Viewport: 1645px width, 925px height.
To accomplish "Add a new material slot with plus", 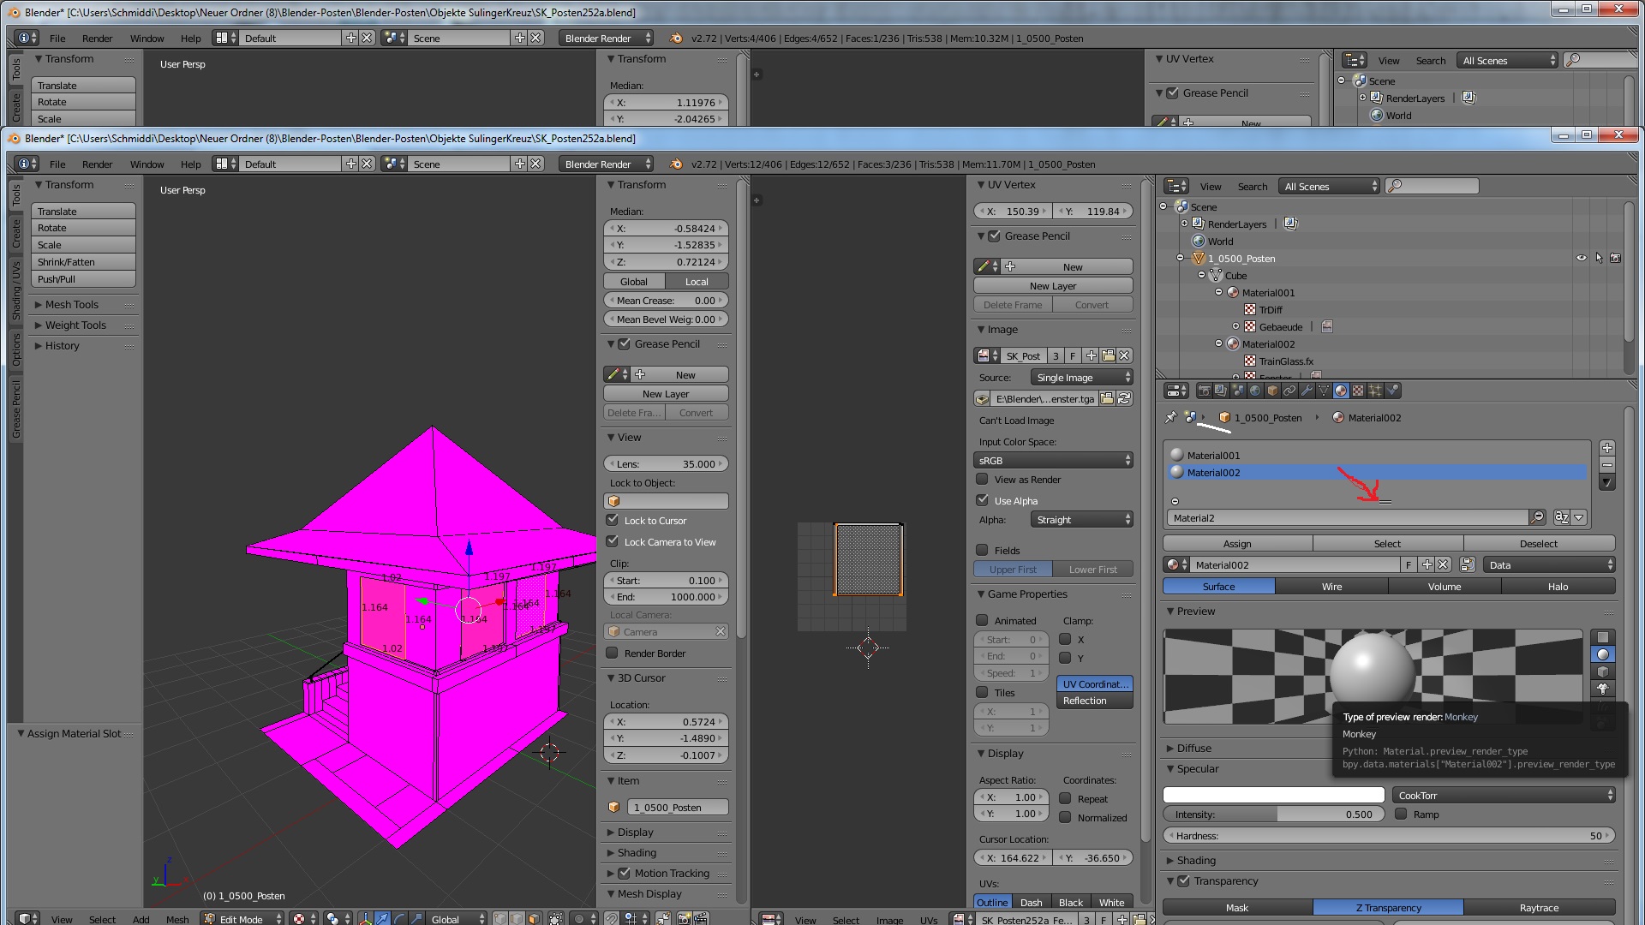I will 1607,448.
